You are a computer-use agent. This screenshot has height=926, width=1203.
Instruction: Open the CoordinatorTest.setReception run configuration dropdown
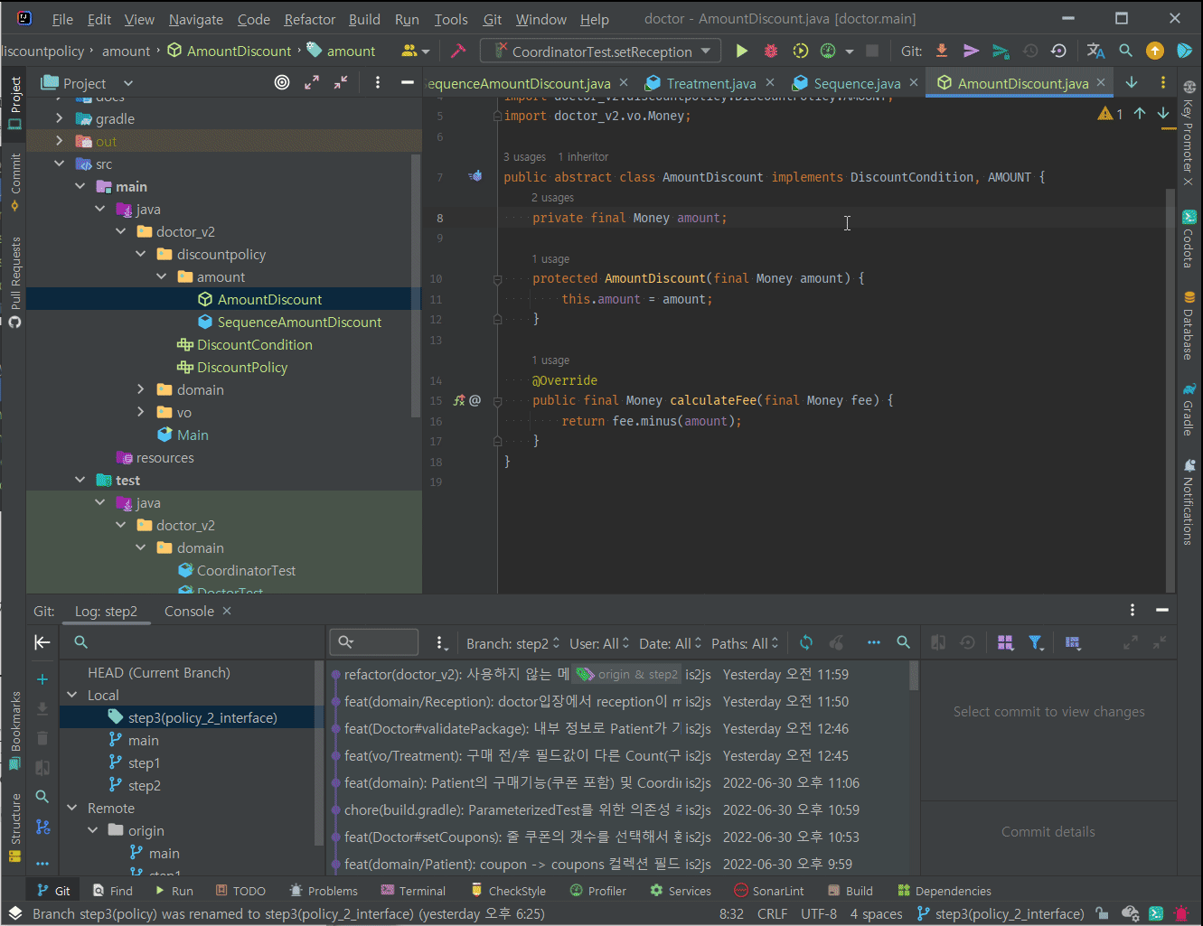tap(600, 51)
